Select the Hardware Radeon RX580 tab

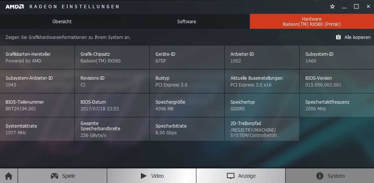[x=311, y=22]
